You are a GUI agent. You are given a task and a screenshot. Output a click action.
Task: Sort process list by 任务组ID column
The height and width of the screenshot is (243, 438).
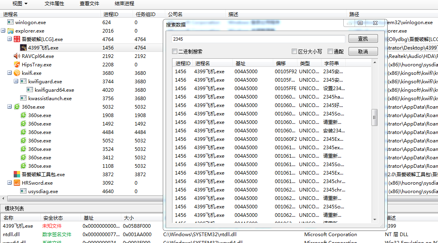[x=149, y=14]
